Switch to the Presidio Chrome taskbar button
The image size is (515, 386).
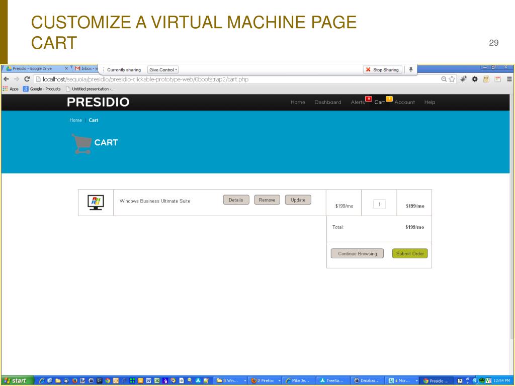[437, 381]
